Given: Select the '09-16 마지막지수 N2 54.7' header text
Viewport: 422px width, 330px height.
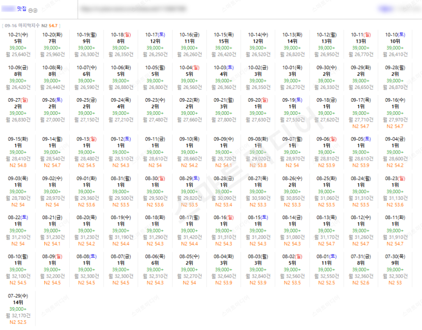Looking at the screenshot, I should (31, 25).
